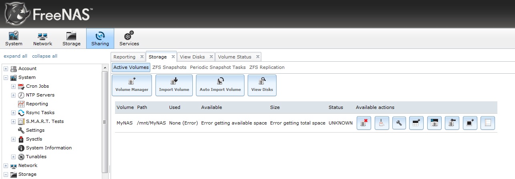Open volume options via the wrench icon

pyautogui.click(x=400, y=123)
